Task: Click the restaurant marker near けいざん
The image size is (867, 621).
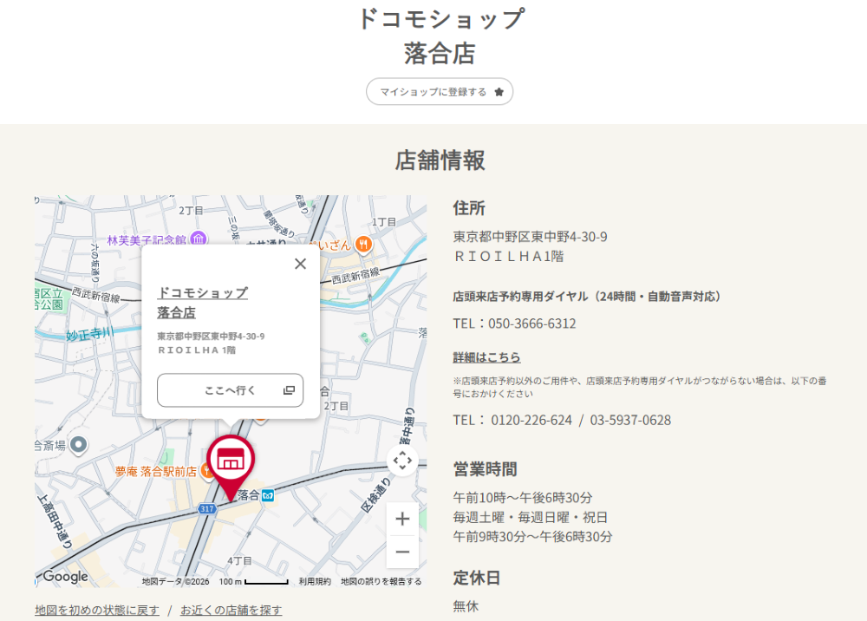Action: point(363,244)
